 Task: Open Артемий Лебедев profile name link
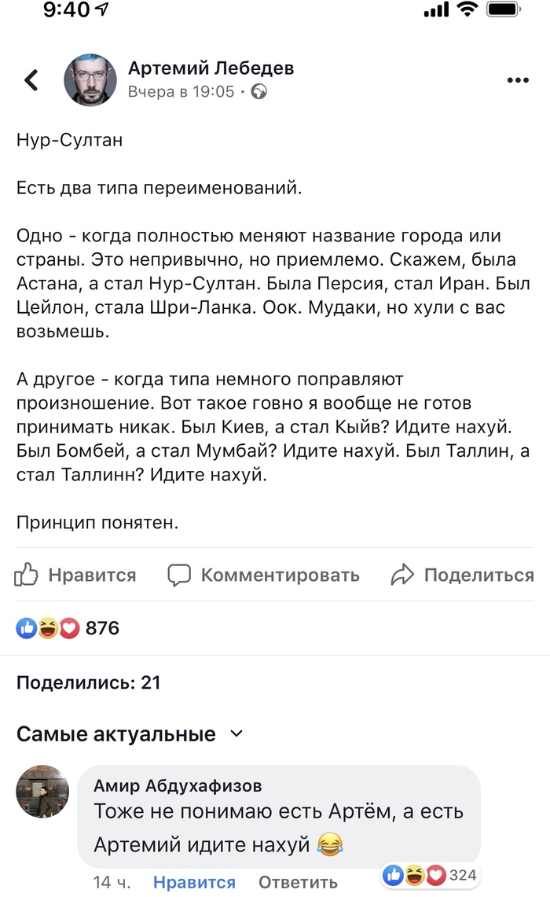pos(211,68)
